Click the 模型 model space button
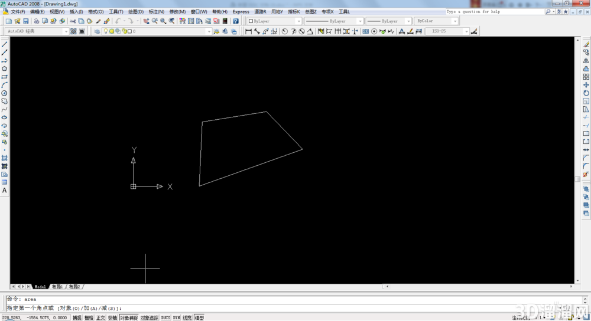This screenshot has width=591, height=321. pyautogui.click(x=199, y=318)
